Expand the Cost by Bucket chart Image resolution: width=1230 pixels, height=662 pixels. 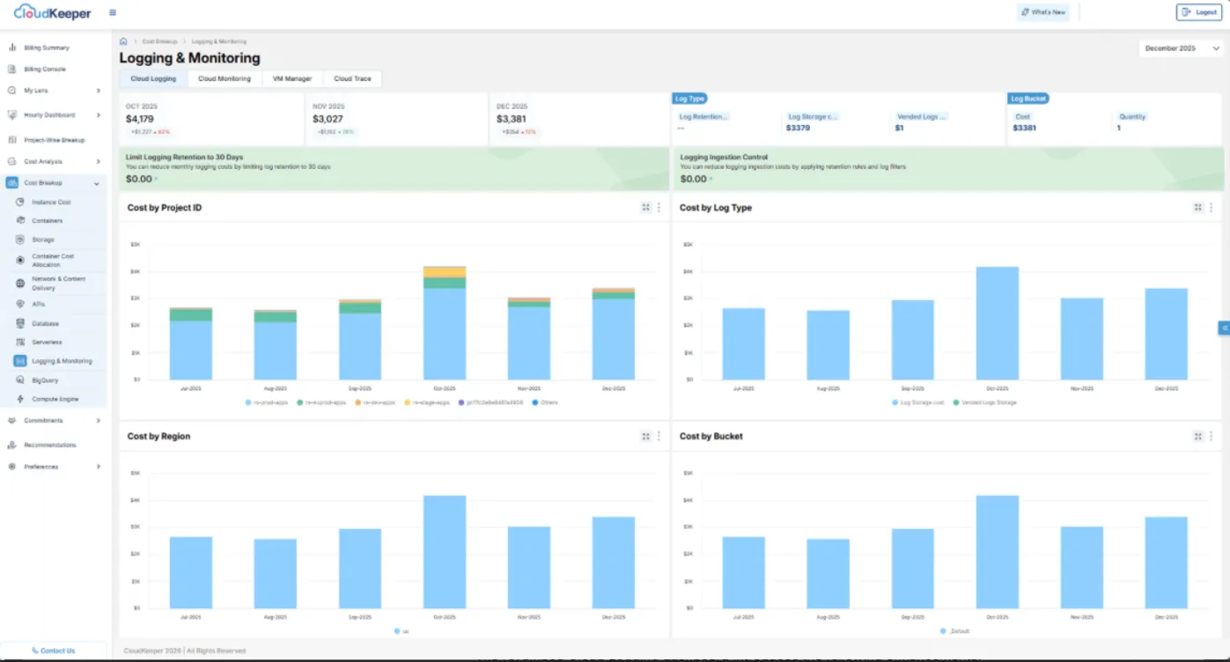(x=1197, y=436)
